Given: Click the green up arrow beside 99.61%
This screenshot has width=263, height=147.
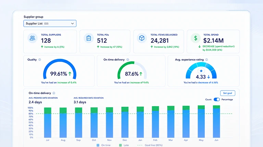Looking at the screenshot, I should (70, 73).
